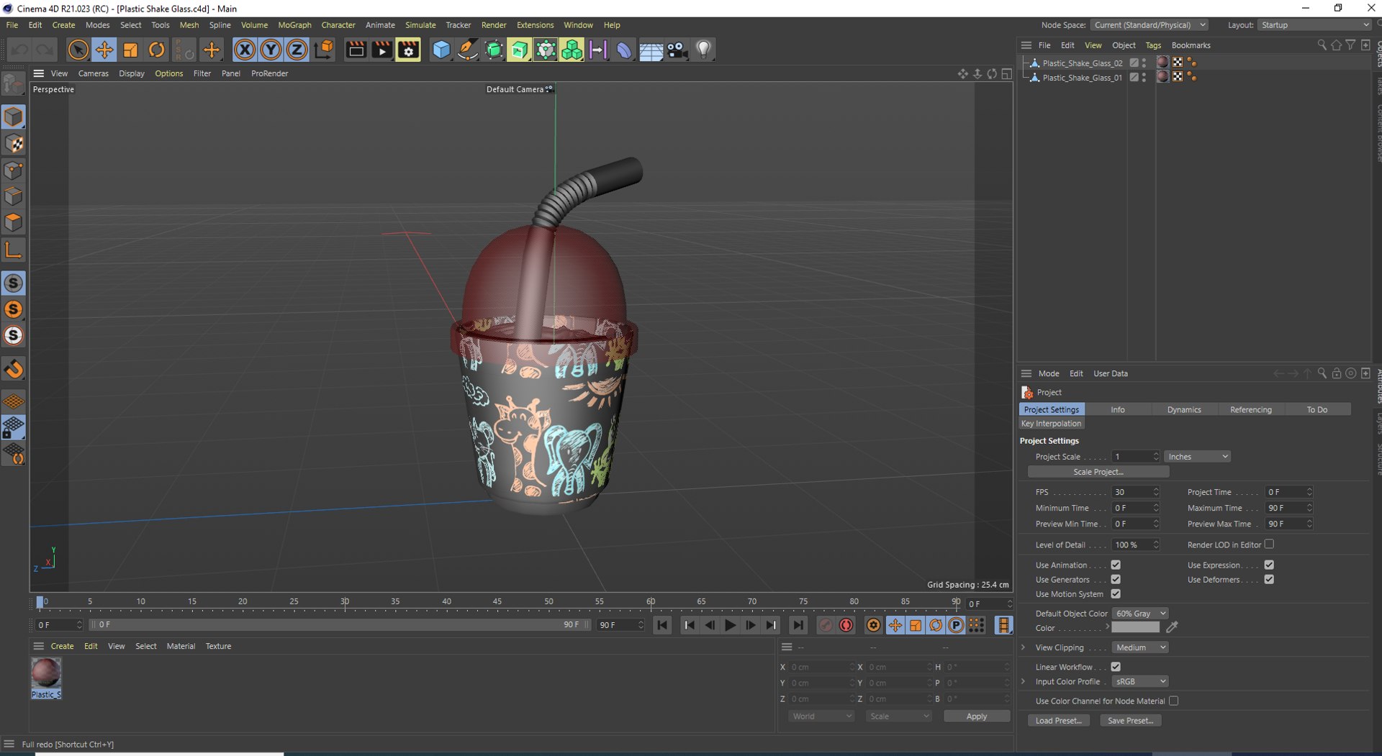Add a Light object

click(x=703, y=50)
